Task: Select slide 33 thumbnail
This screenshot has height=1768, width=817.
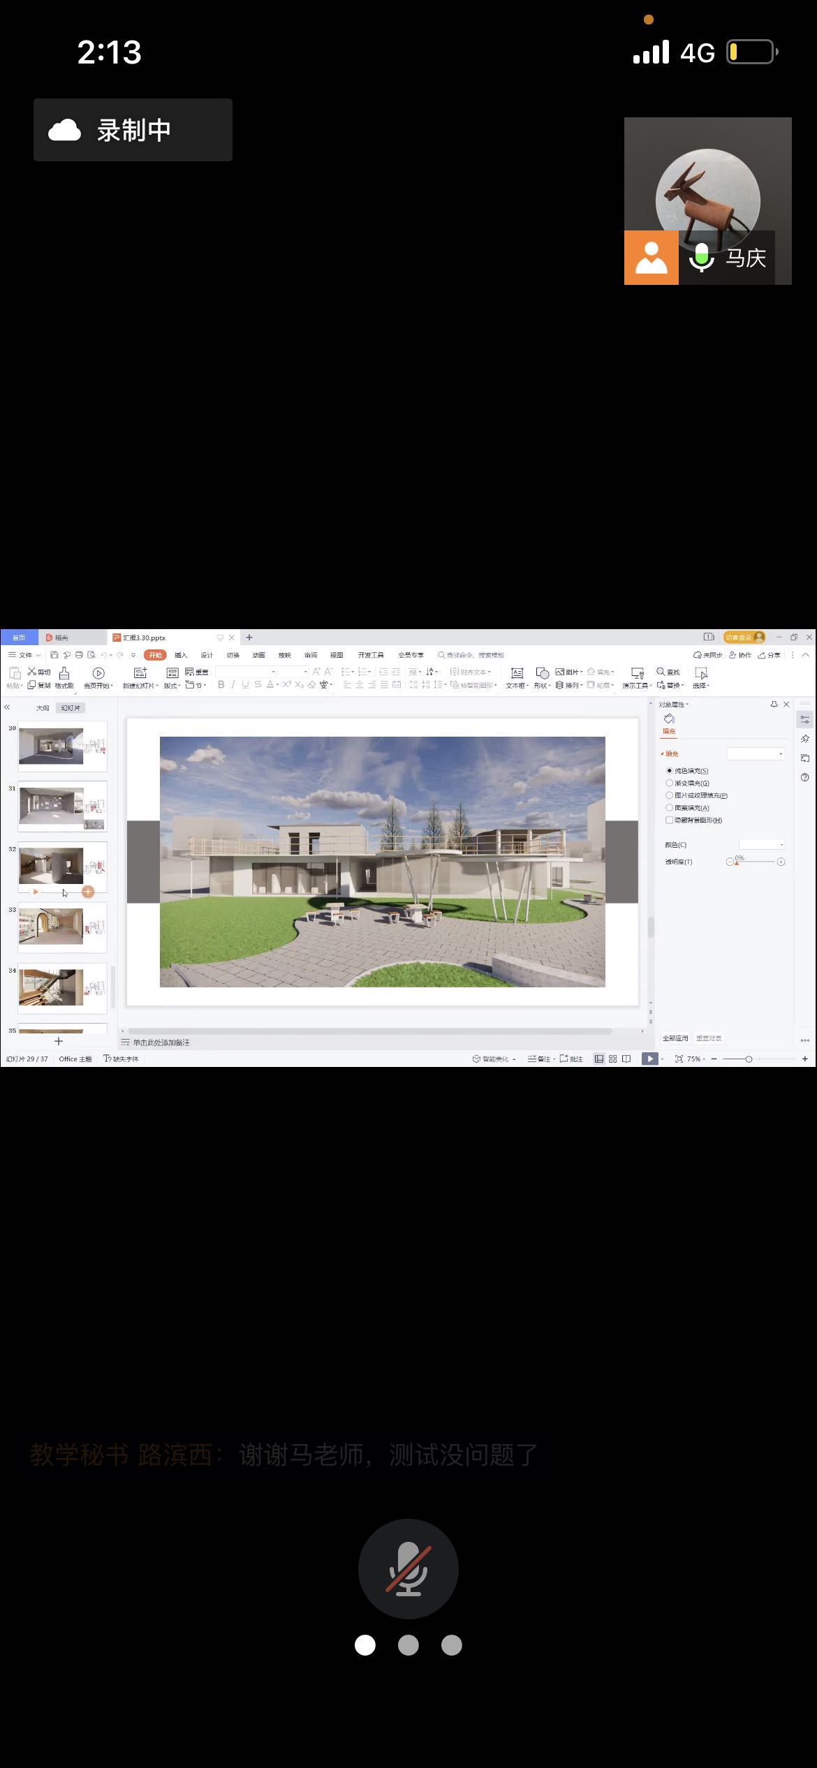Action: [x=62, y=927]
